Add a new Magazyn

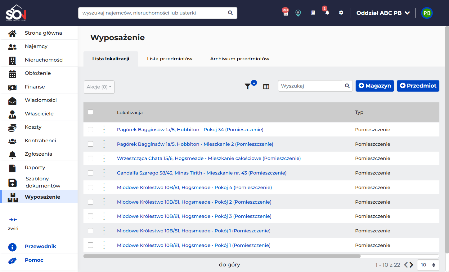click(375, 86)
